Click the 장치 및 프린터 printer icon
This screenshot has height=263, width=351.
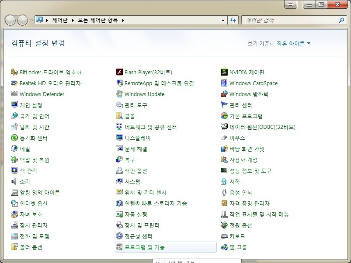pos(119,225)
